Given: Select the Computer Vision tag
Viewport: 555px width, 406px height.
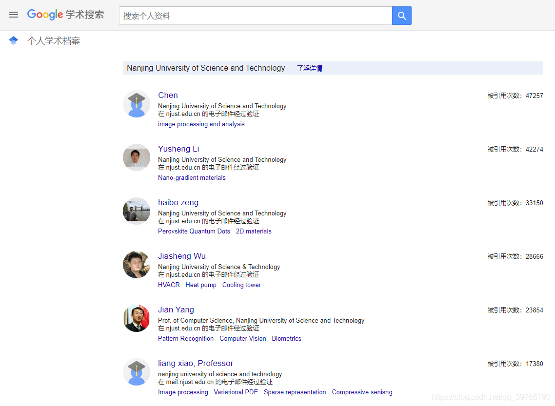Looking at the screenshot, I should pos(242,338).
